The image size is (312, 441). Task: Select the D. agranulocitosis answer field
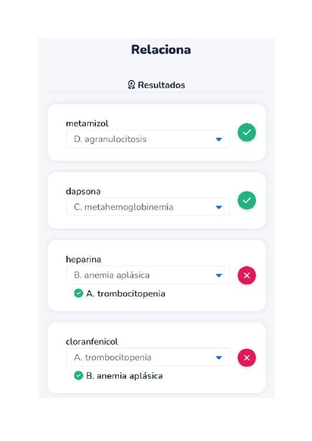[x=140, y=139]
